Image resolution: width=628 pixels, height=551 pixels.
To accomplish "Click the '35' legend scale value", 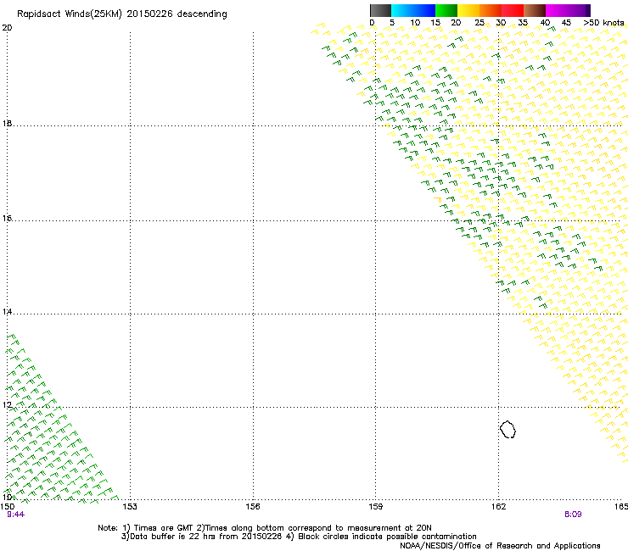I will [x=523, y=23].
